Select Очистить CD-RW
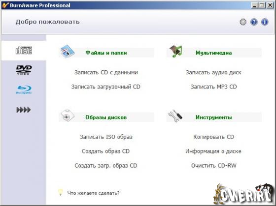 (214, 166)
